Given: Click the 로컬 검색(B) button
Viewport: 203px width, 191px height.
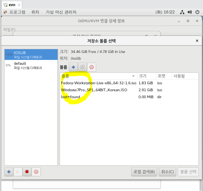Looking at the screenshot, I should click(x=144, y=172).
